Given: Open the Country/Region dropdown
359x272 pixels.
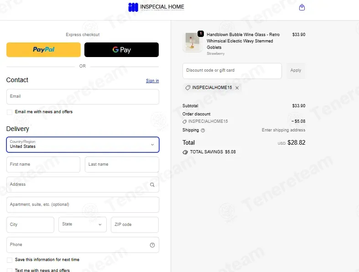Looking at the screenshot, I should (x=83, y=145).
